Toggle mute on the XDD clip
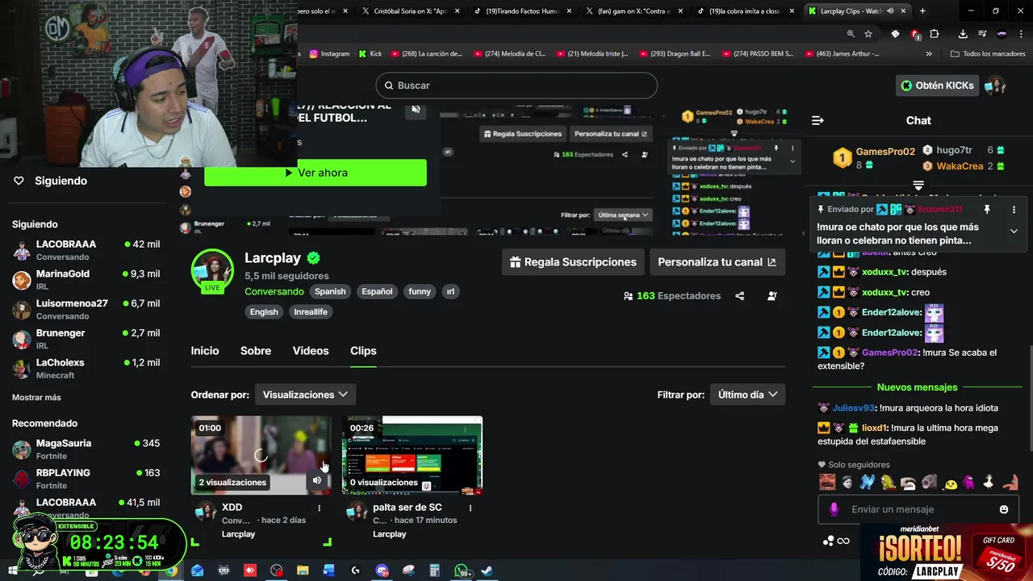1033x581 pixels. point(316,480)
